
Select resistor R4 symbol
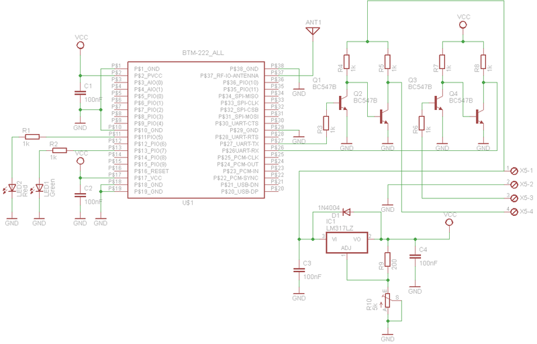(x=346, y=62)
